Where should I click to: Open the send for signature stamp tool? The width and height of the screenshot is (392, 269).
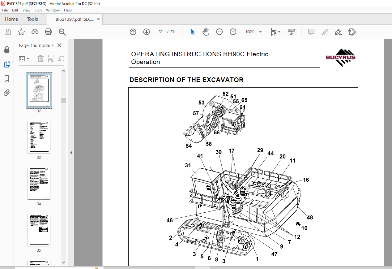(x=352, y=32)
